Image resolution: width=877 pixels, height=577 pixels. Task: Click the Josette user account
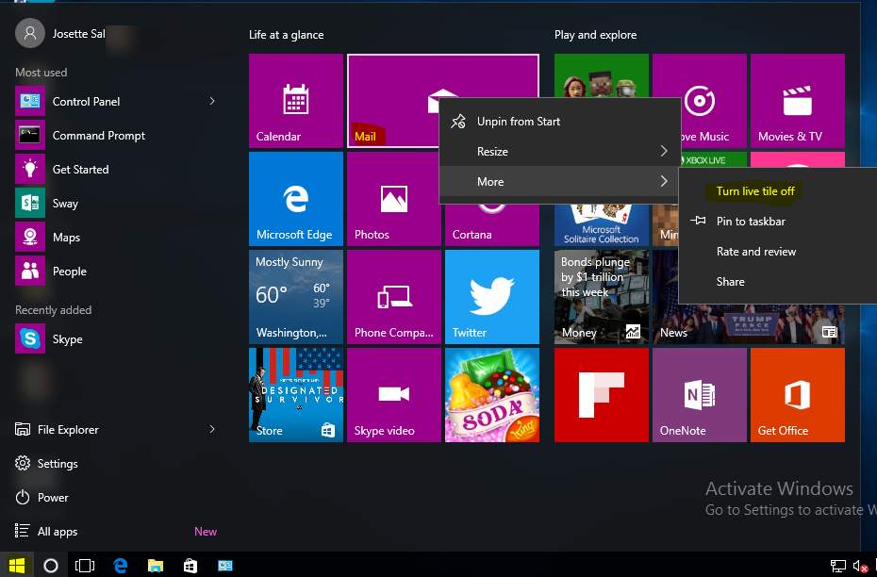coord(60,34)
